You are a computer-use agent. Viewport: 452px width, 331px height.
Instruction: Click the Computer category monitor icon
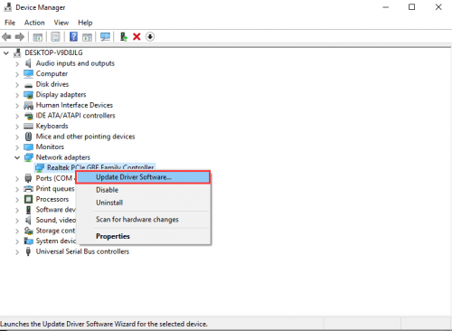pos(28,73)
